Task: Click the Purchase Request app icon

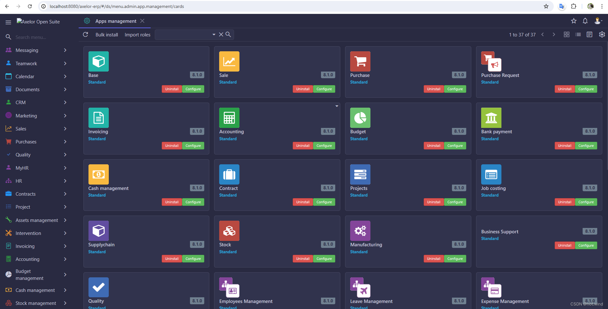Action: pos(491,61)
